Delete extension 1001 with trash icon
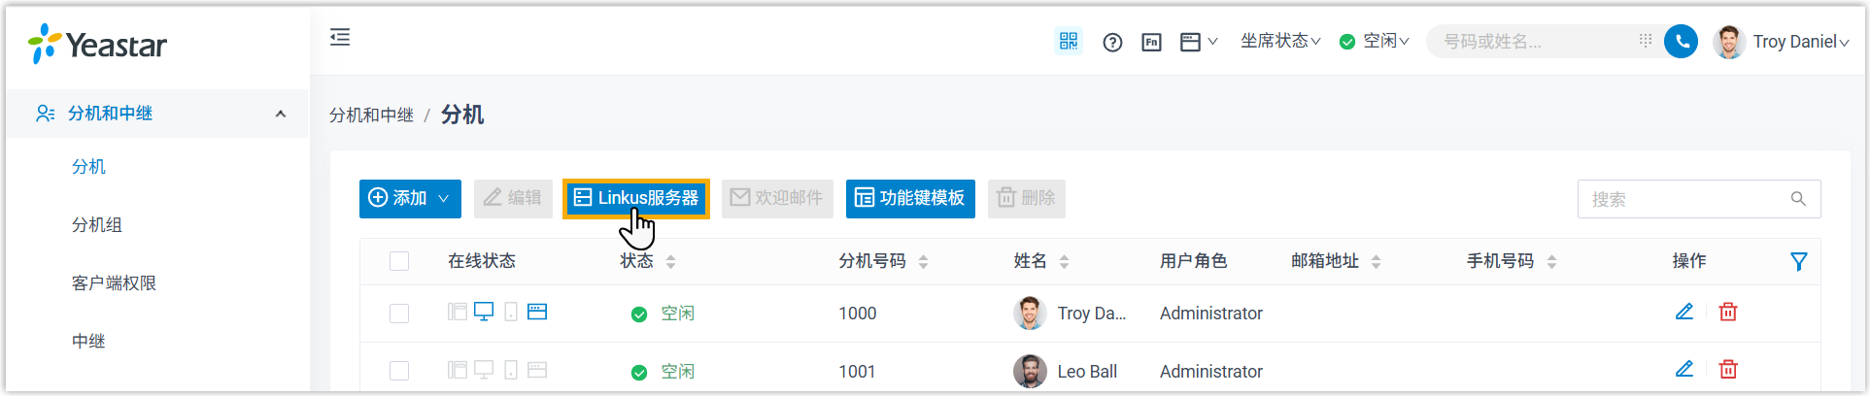 (x=1728, y=369)
